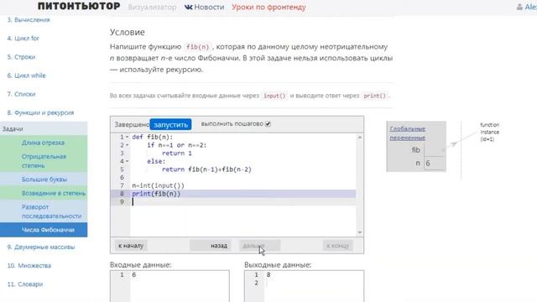
Task: Open the VK Новости link
Action: (x=204, y=7)
